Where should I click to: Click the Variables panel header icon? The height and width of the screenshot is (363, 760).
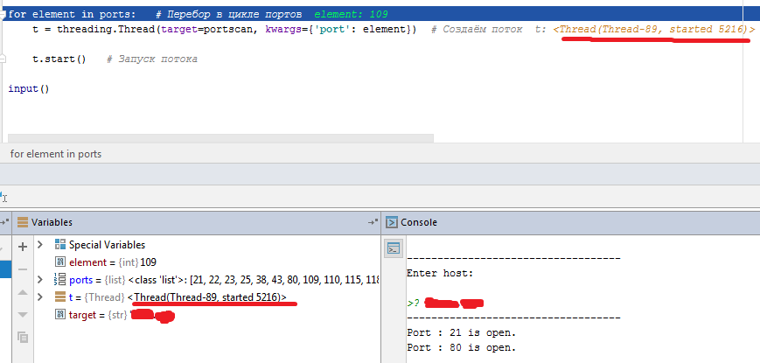[x=24, y=223]
